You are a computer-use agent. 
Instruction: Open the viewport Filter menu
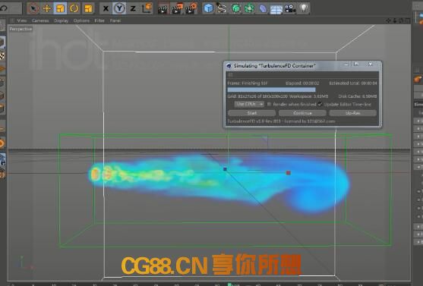99,20
